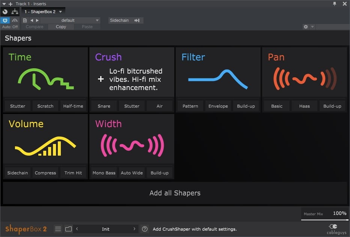
Task: Choose the Half-time preset
Action: click(x=73, y=106)
